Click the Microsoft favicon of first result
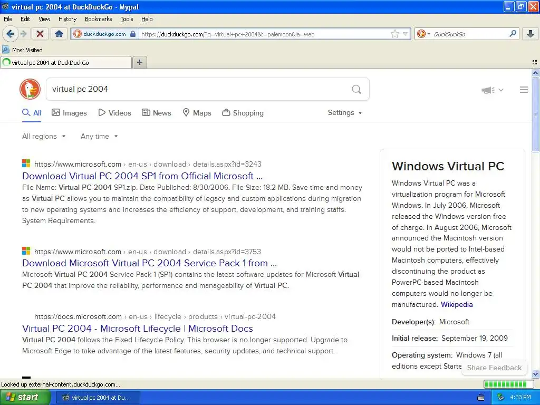The width and height of the screenshot is (540, 405). [26, 163]
